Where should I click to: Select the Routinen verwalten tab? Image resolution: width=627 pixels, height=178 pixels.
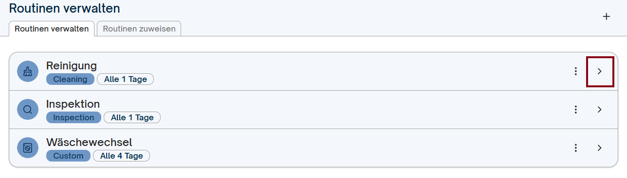[52, 29]
